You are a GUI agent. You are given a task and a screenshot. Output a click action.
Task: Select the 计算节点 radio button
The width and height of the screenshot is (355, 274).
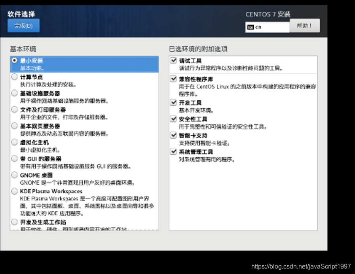(x=15, y=77)
